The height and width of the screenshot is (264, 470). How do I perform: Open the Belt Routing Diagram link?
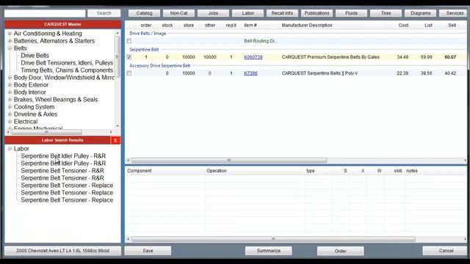[261, 41]
